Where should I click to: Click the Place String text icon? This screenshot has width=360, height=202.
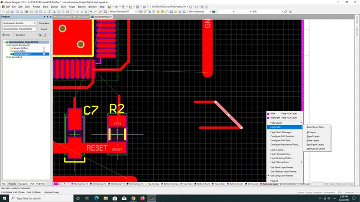[179, 11]
